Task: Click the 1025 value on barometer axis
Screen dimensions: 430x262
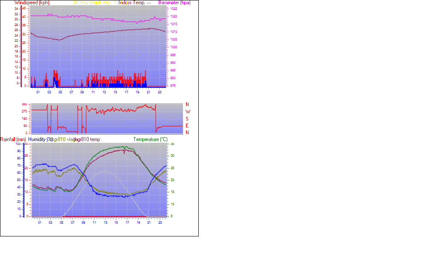Action: coord(174,9)
